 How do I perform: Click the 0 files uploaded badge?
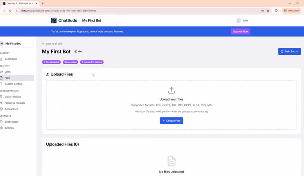[51, 62]
